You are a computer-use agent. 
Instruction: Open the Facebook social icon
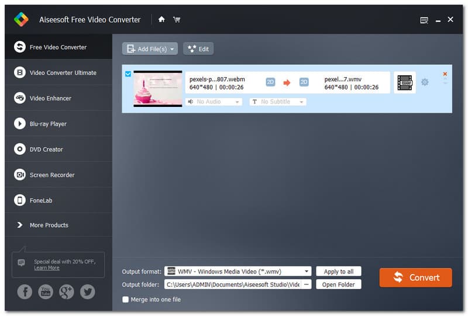click(25, 291)
